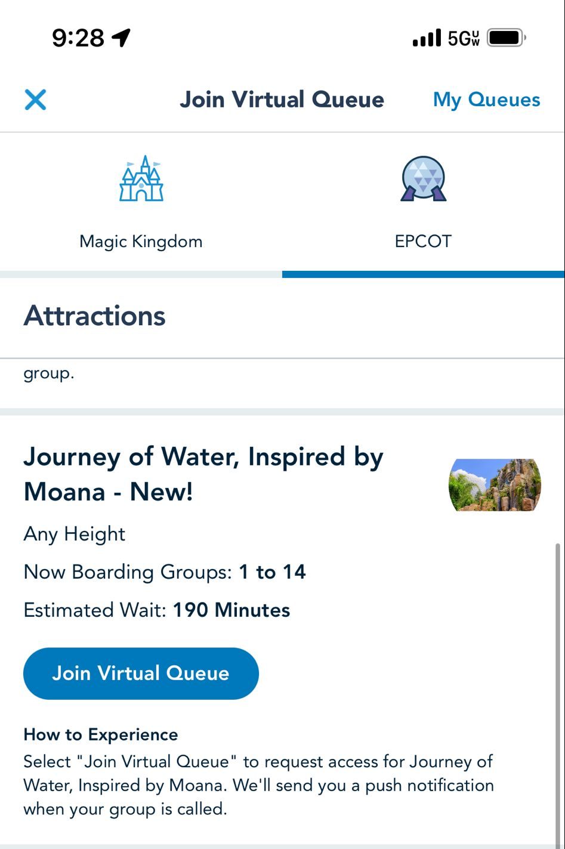Tap the Now Boarding Groups 1 to 14 line

pos(165,572)
